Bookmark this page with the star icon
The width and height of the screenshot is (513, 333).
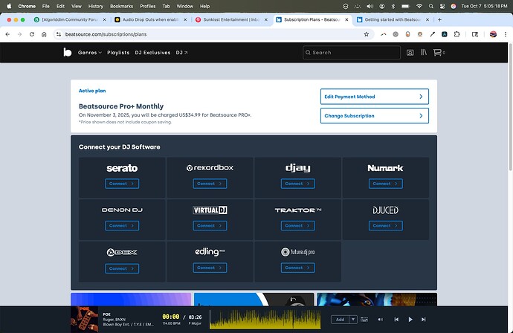367,34
